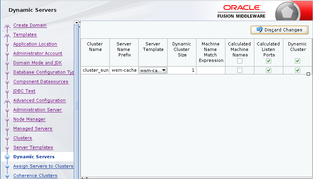Open Assign Servers to Clusters link
The image size is (313, 179).
[43, 166]
